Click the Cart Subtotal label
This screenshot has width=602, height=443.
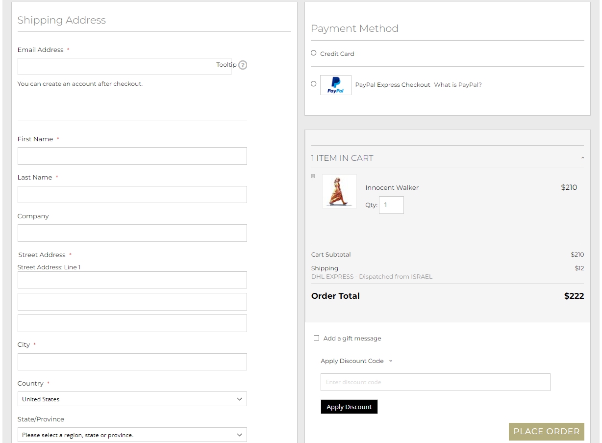click(331, 255)
